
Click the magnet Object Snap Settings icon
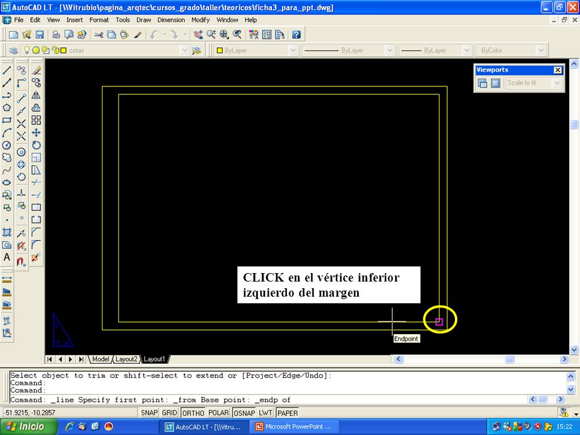(x=22, y=261)
